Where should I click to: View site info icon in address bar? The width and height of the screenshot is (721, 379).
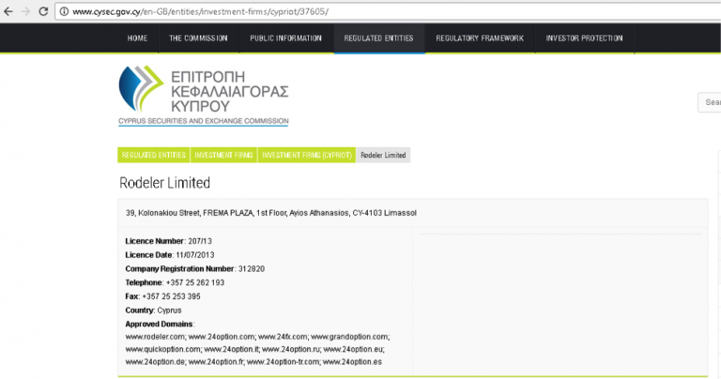(x=64, y=11)
